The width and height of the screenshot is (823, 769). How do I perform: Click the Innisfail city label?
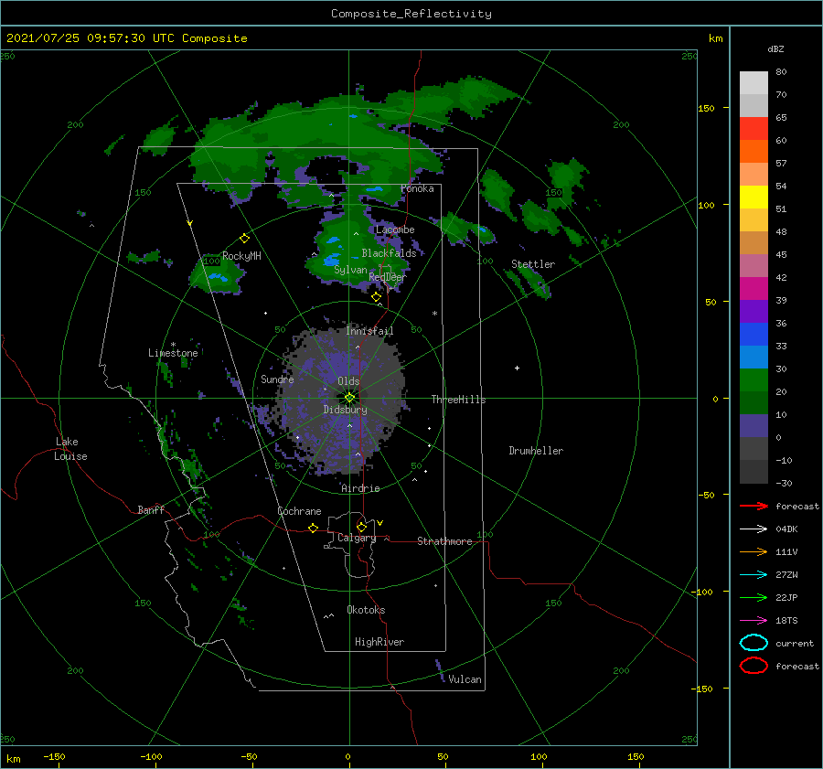[x=369, y=331]
